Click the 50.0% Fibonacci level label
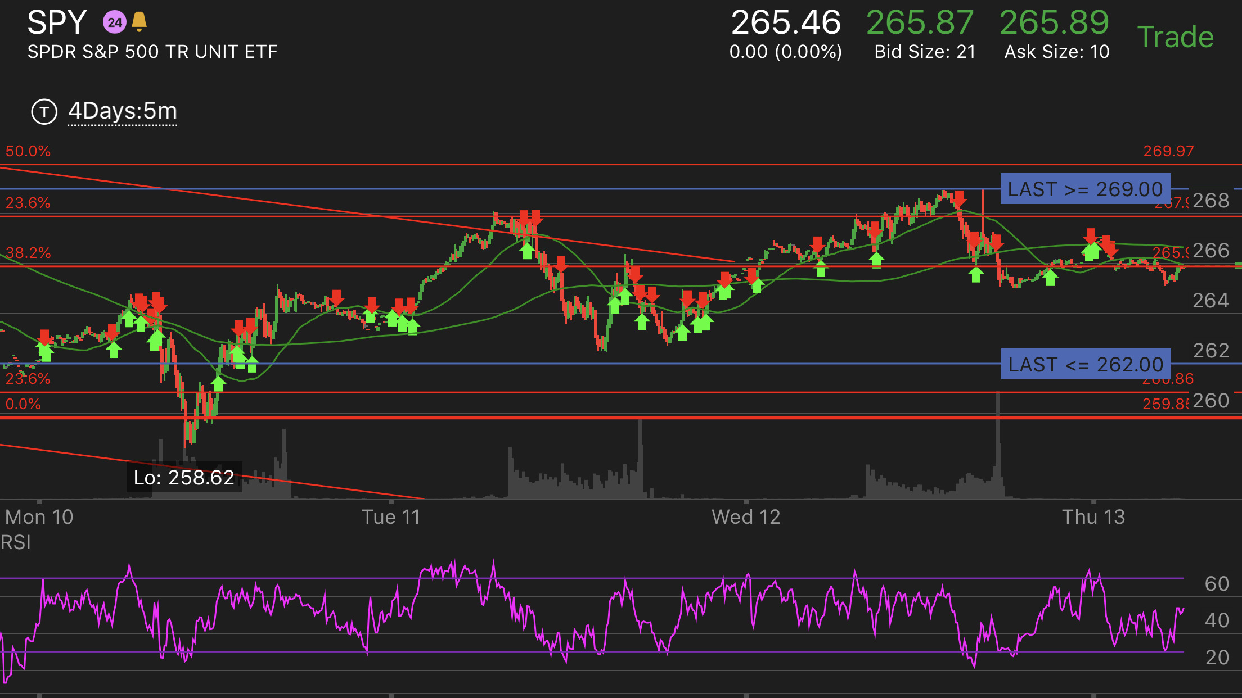1242x698 pixels. 28,151
